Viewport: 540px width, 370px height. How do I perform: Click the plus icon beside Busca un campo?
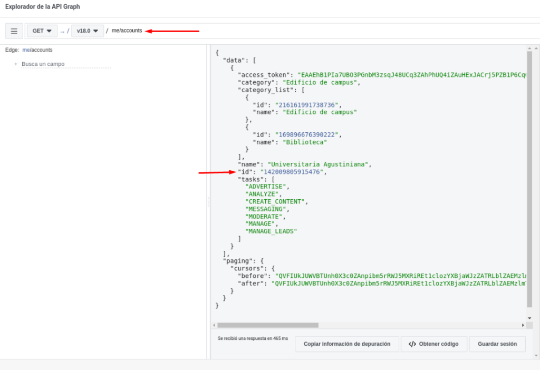click(16, 64)
